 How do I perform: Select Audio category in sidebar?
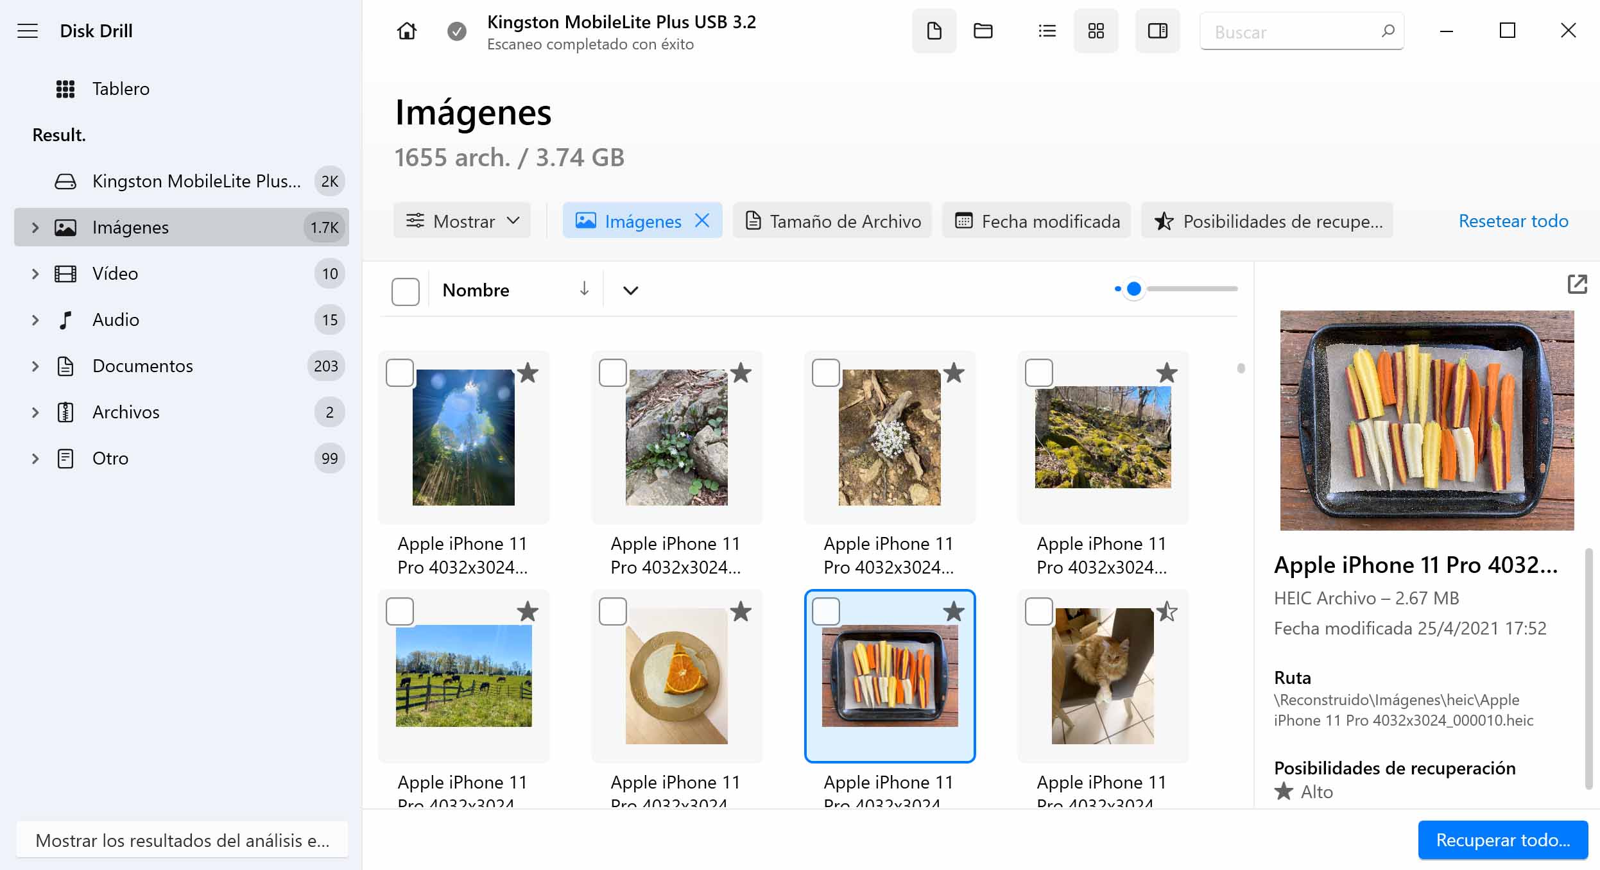[182, 320]
